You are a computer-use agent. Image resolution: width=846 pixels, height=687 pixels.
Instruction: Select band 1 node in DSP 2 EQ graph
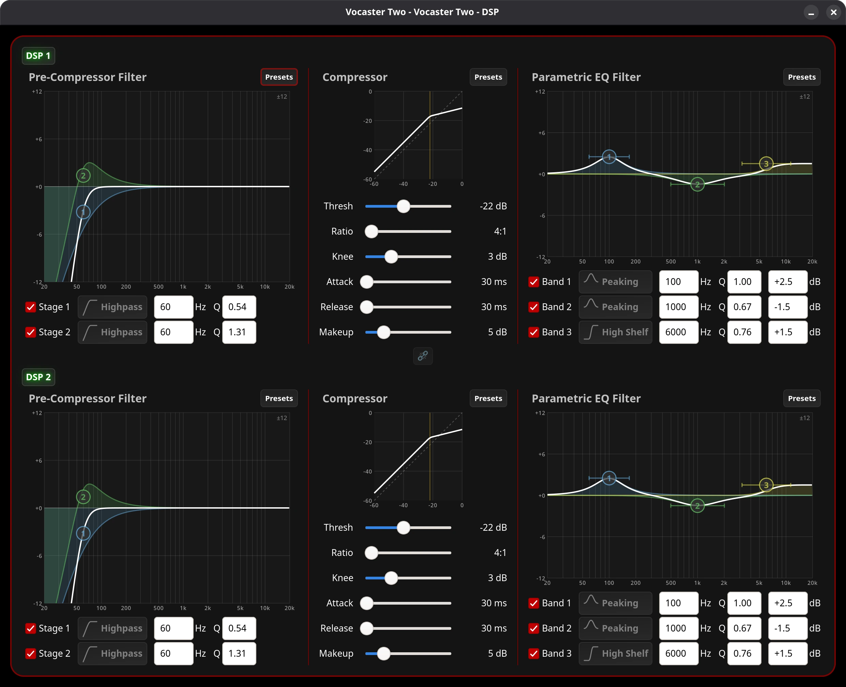pyautogui.click(x=609, y=478)
